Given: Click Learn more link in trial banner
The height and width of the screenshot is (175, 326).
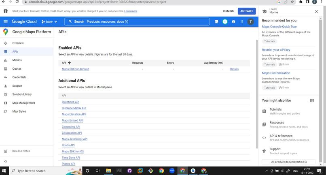Looking at the screenshot, I should click(131, 11).
